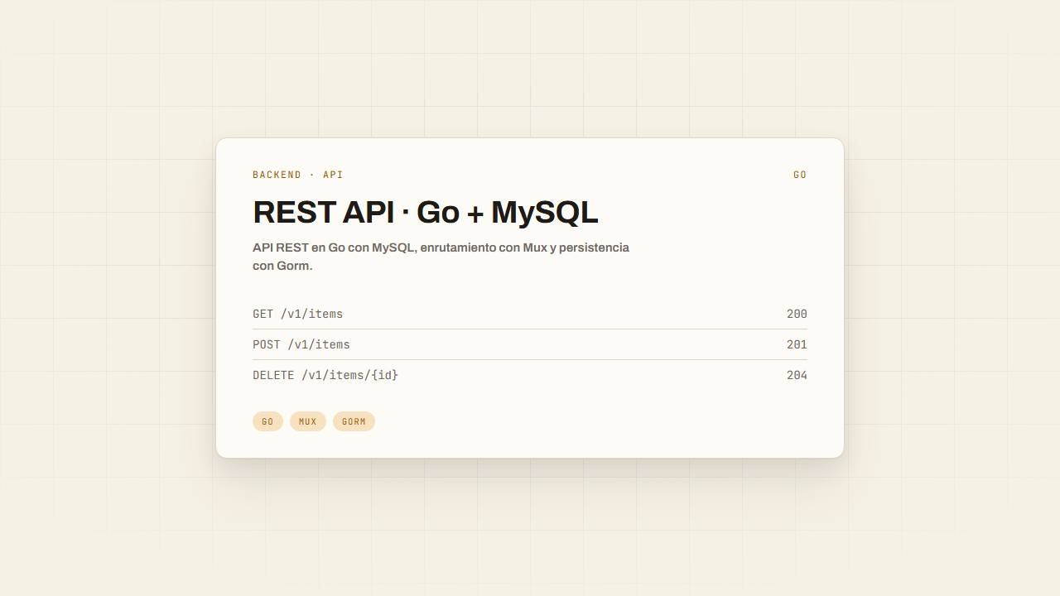The width and height of the screenshot is (1060, 596).
Task: Select the DELETE keyword in the routes list
Action: point(273,375)
